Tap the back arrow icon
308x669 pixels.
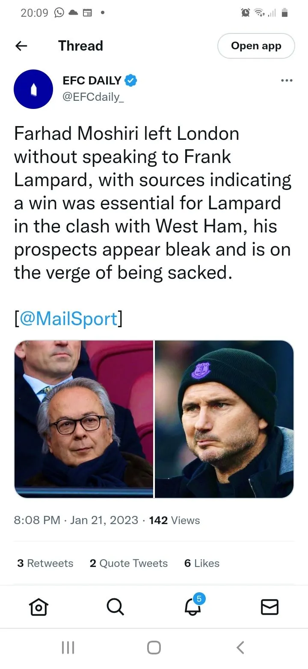pyautogui.click(x=21, y=46)
